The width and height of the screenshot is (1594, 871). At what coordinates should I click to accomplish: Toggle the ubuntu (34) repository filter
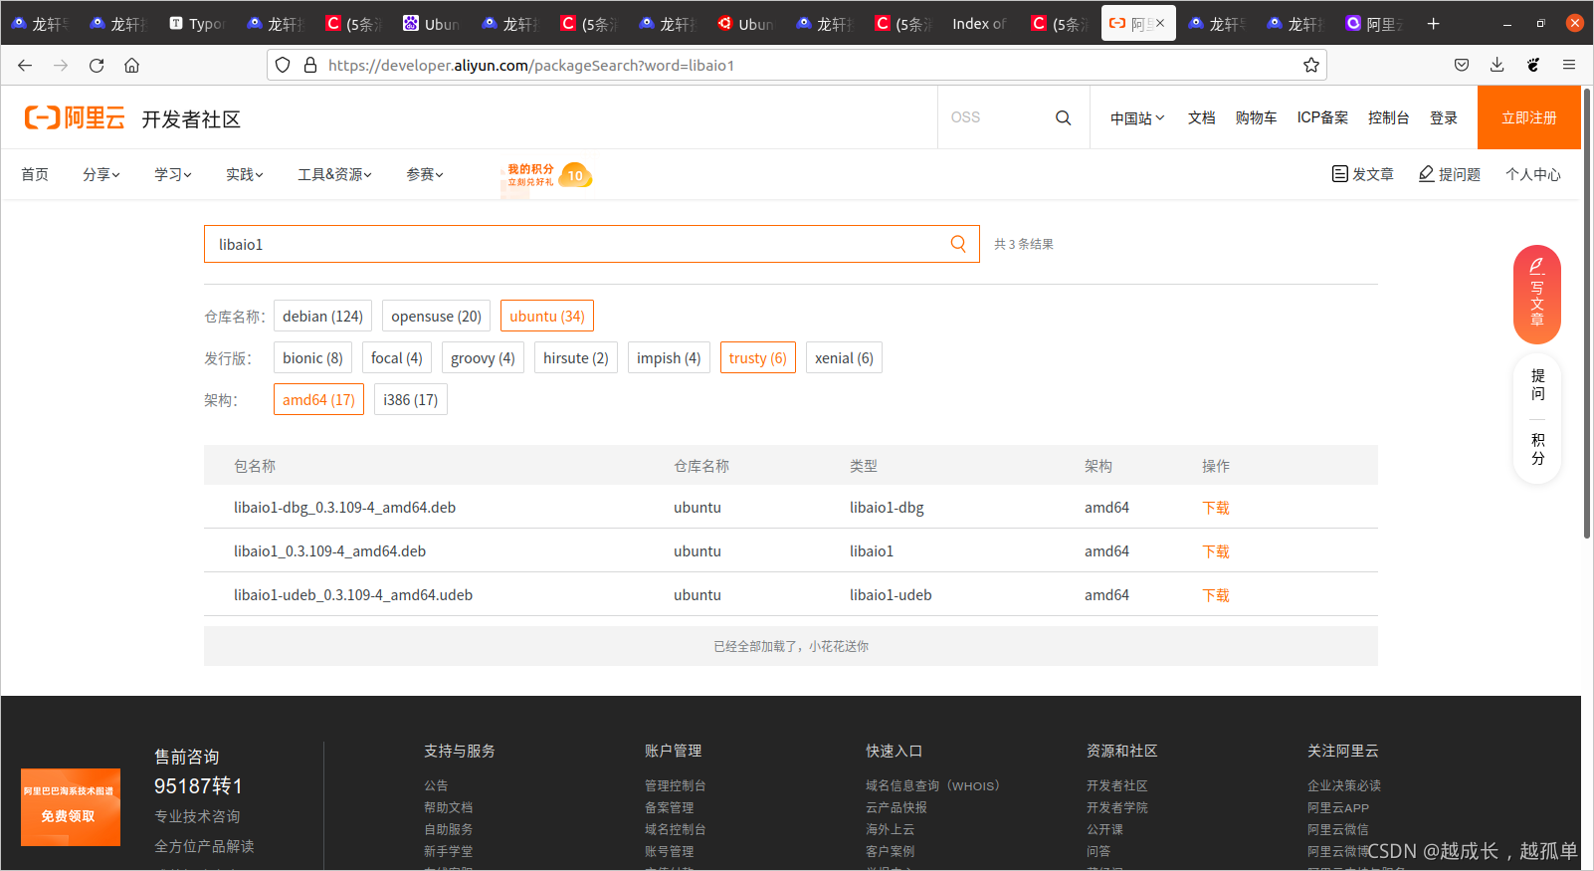[x=547, y=317]
